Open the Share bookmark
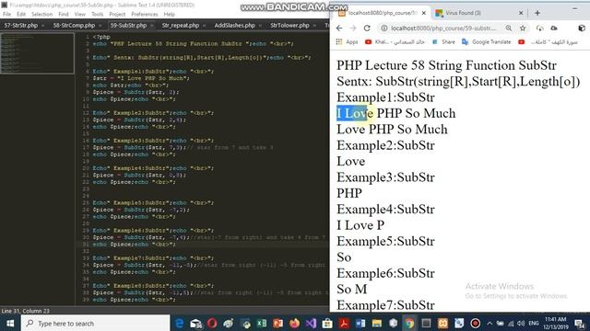The width and height of the screenshot is (590, 331). click(x=443, y=42)
